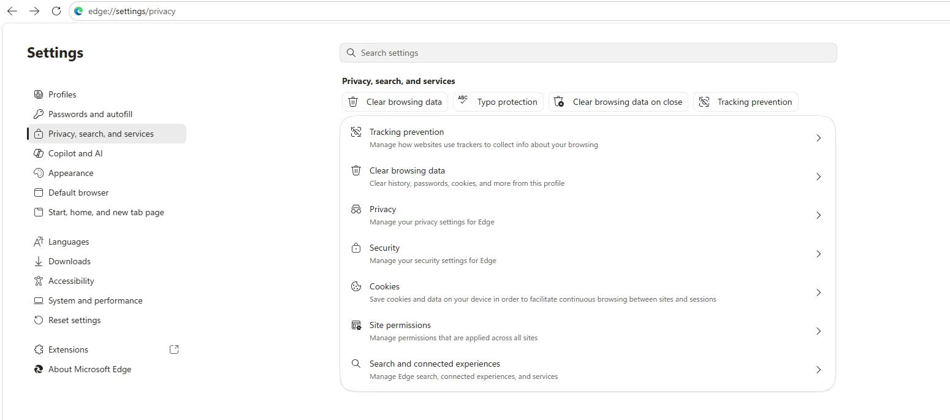
Task: Click the address bar showing edge://settings/privacy
Action: click(x=509, y=11)
